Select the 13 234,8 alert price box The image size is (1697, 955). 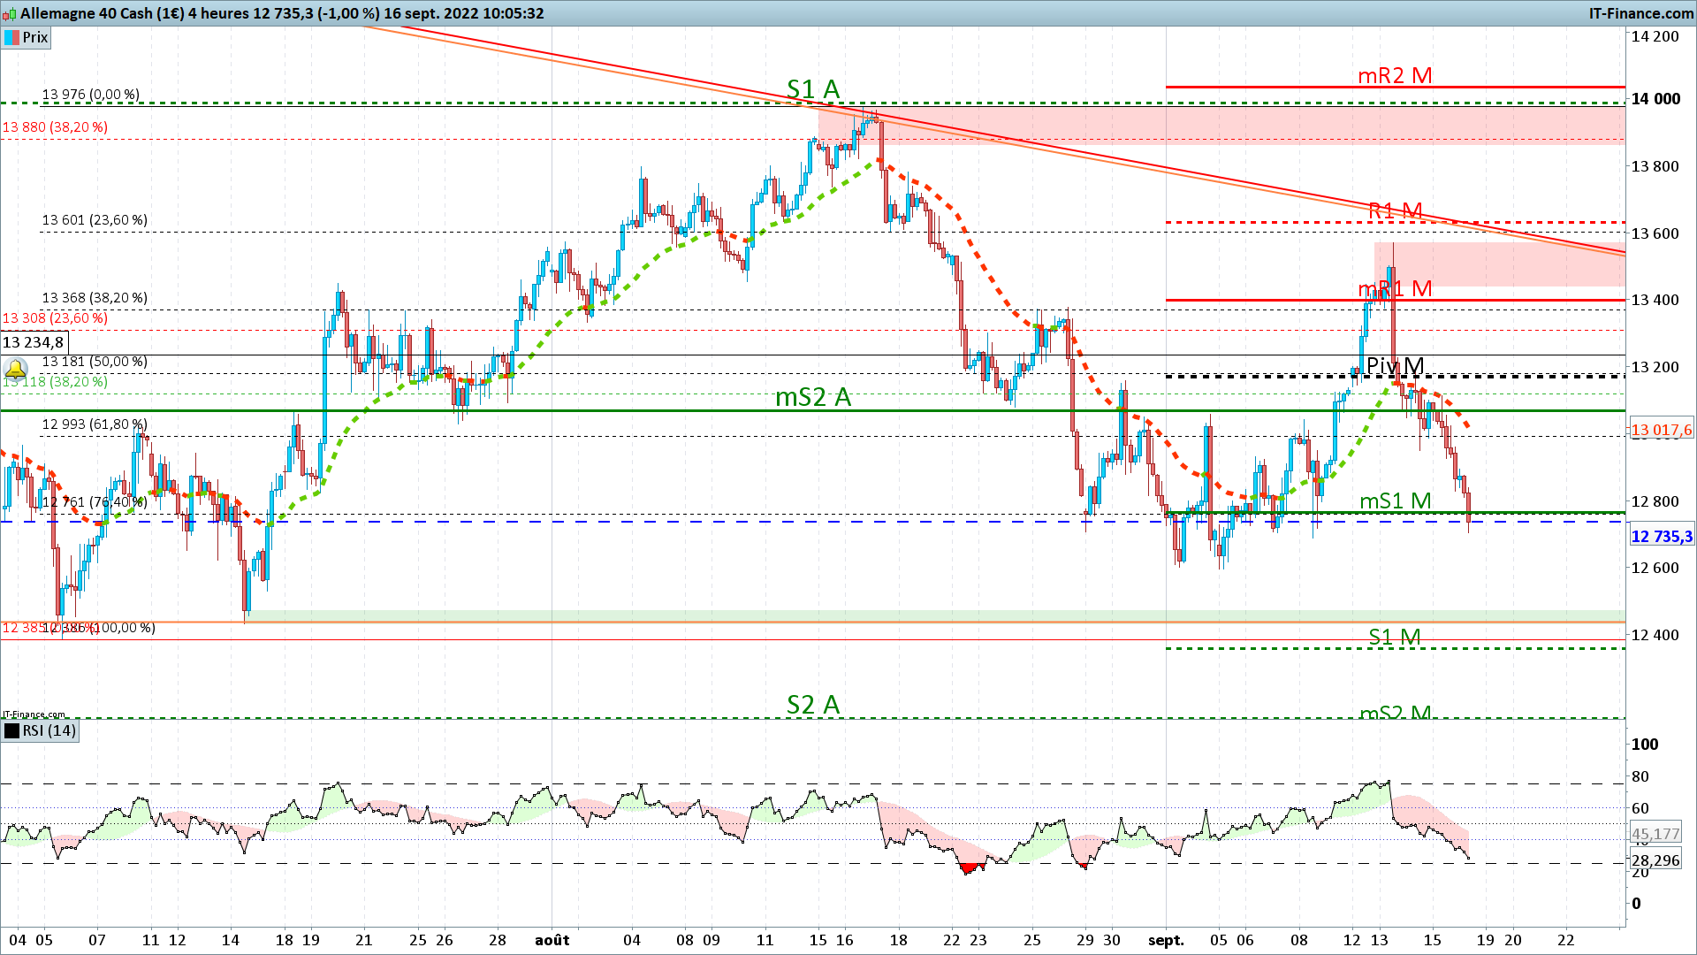tap(34, 342)
